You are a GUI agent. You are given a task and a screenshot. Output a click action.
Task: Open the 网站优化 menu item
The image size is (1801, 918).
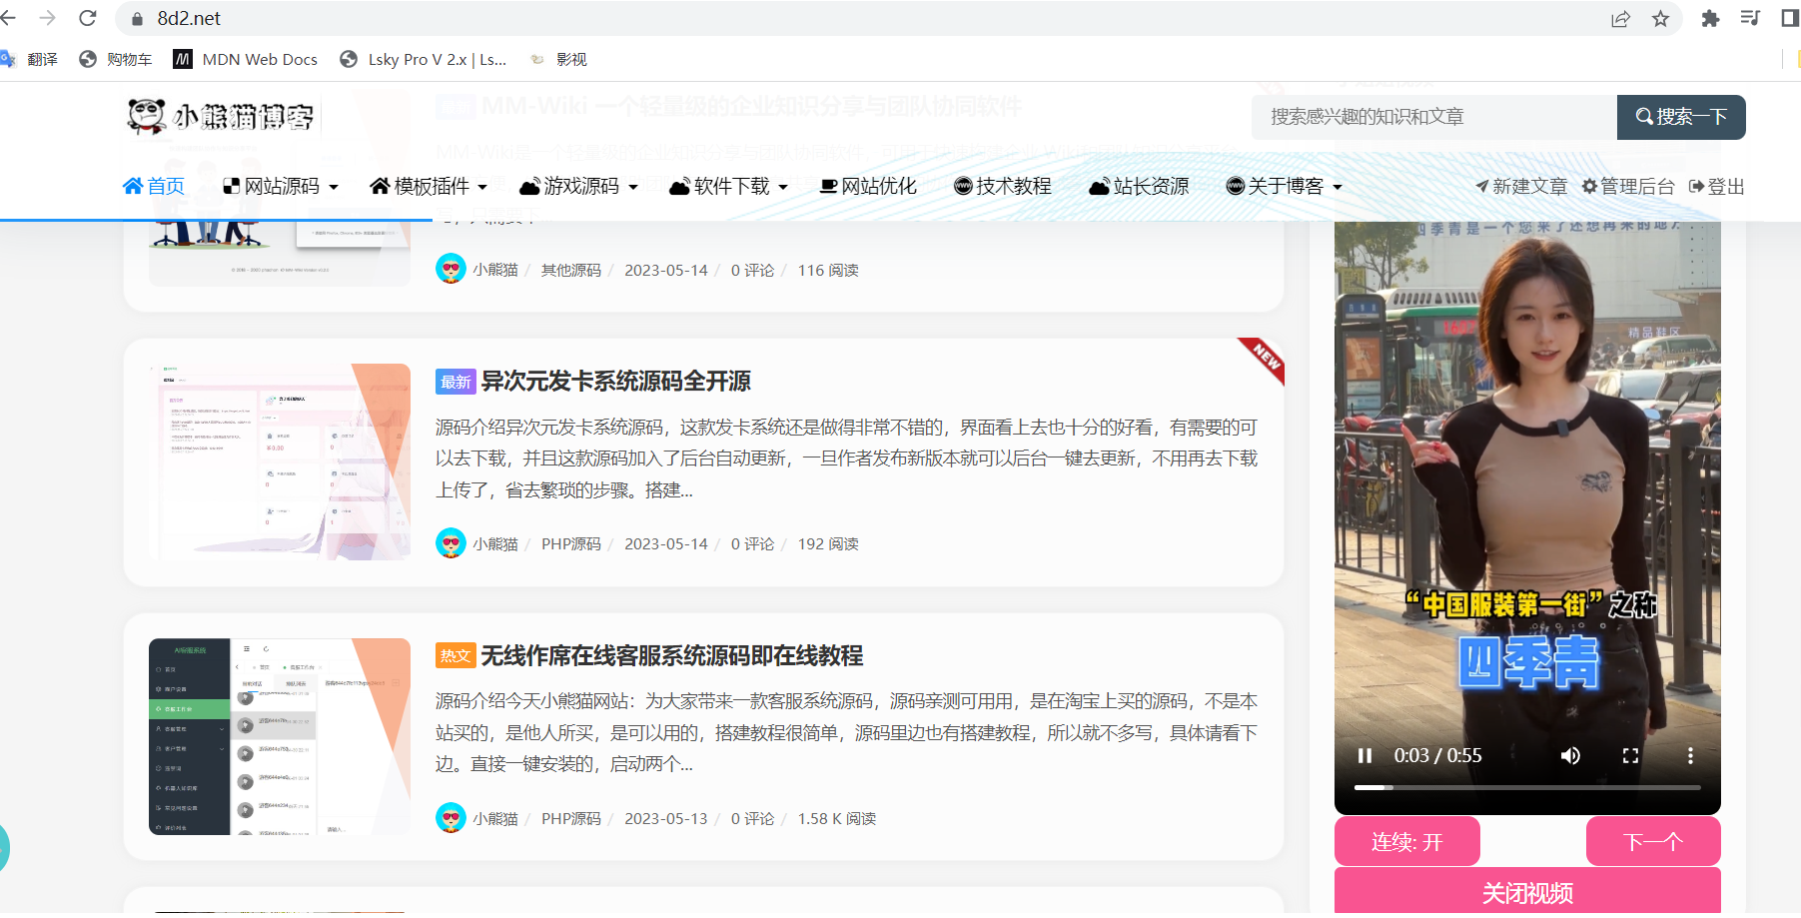(x=868, y=186)
